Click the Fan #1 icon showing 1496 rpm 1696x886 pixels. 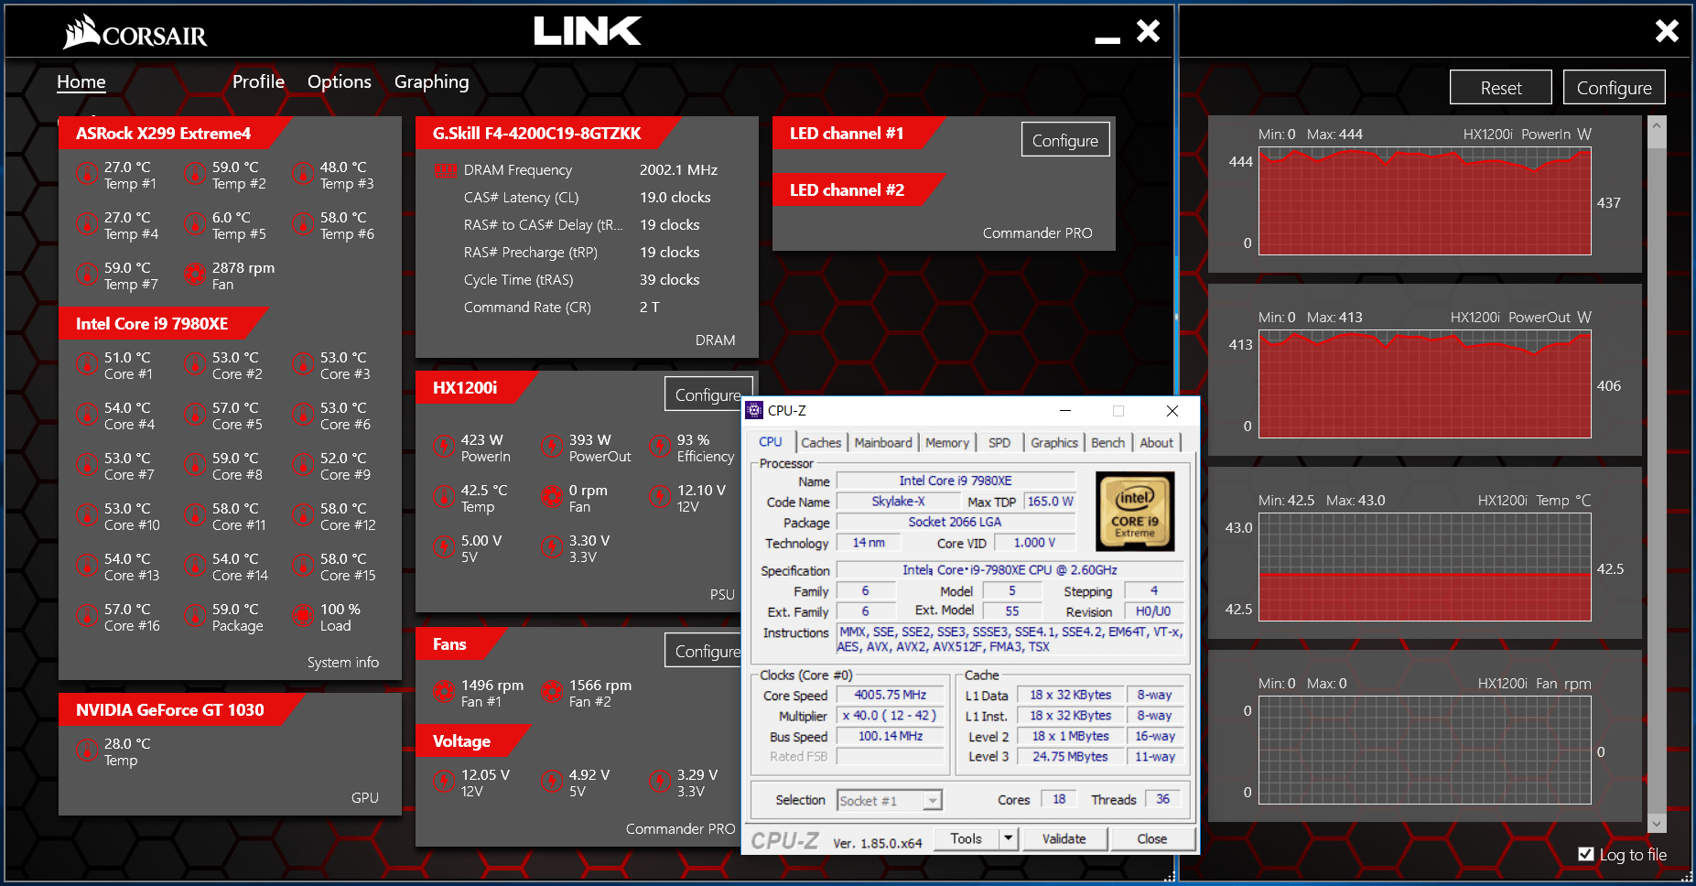444,692
